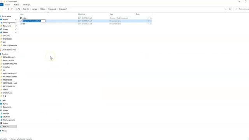The height and width of the screenshot is (140, 249).
Task: Open the blue Fichier tab
Action: [1, 5]
